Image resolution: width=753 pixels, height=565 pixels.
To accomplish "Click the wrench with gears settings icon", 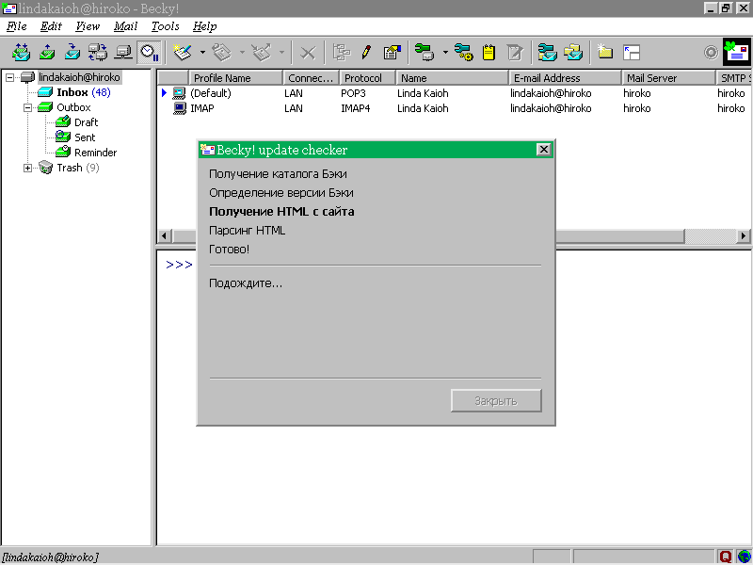I will [x=463, y=52].
